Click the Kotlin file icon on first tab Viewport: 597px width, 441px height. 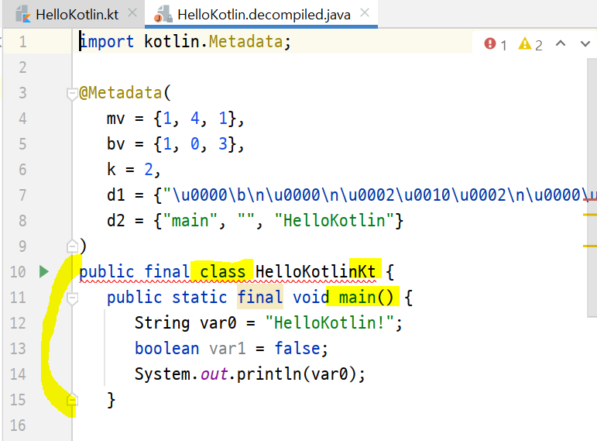pos(22,14)
